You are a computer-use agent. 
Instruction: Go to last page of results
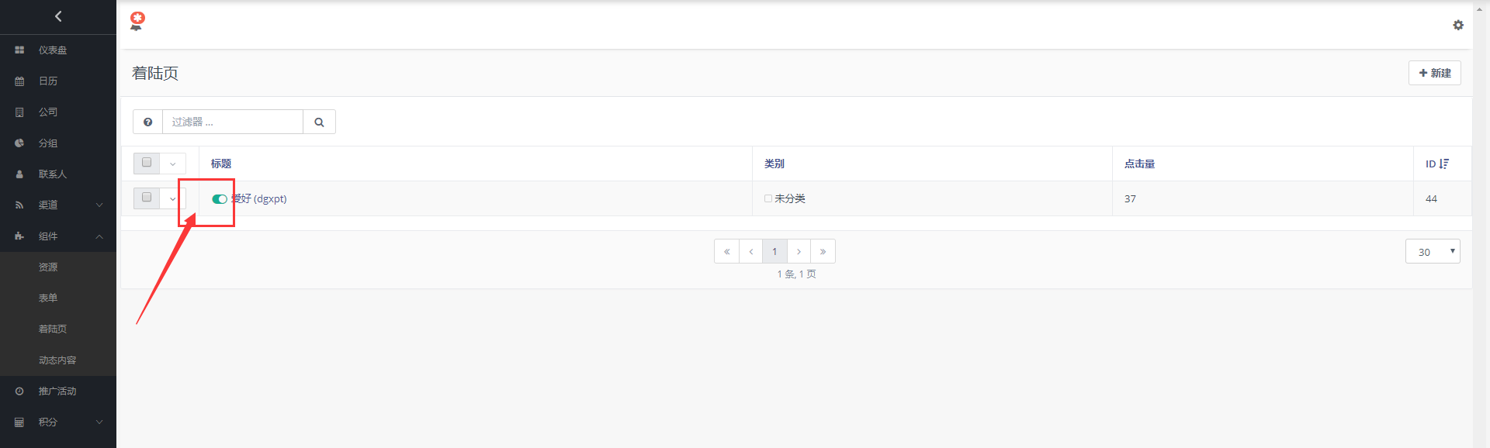[823, 251]
